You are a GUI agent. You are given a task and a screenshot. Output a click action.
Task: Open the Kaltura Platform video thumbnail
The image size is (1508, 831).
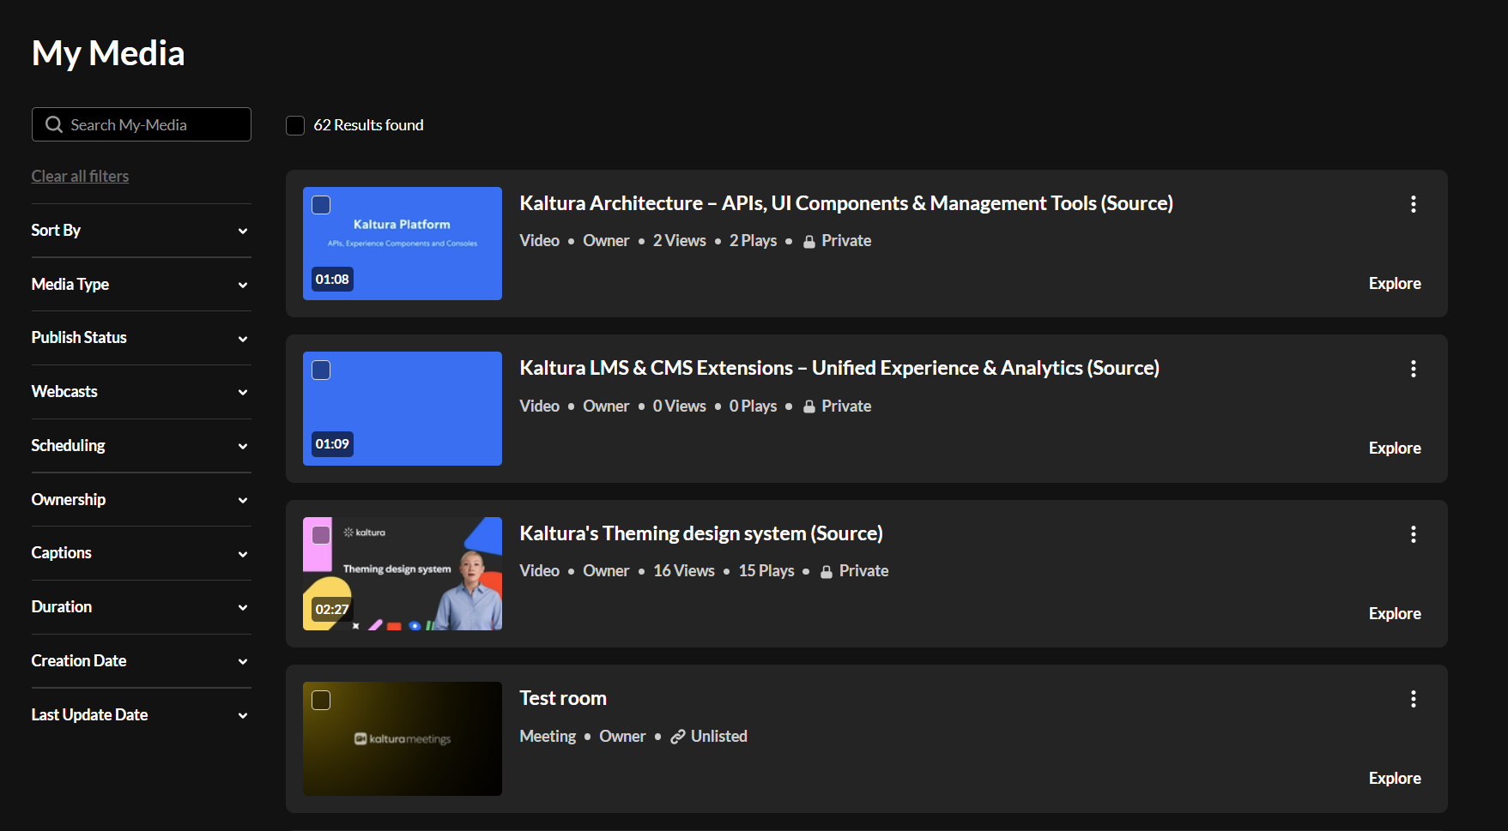click(403, 244)
